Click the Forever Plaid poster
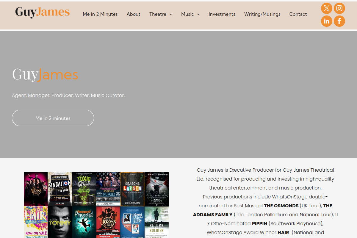This screenshot has width=357, height=238. tap(108, 189)
